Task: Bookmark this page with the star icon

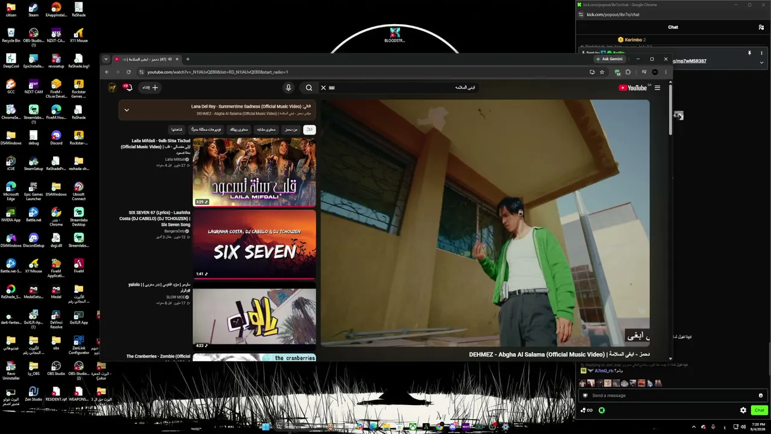Action: [602, 72]
